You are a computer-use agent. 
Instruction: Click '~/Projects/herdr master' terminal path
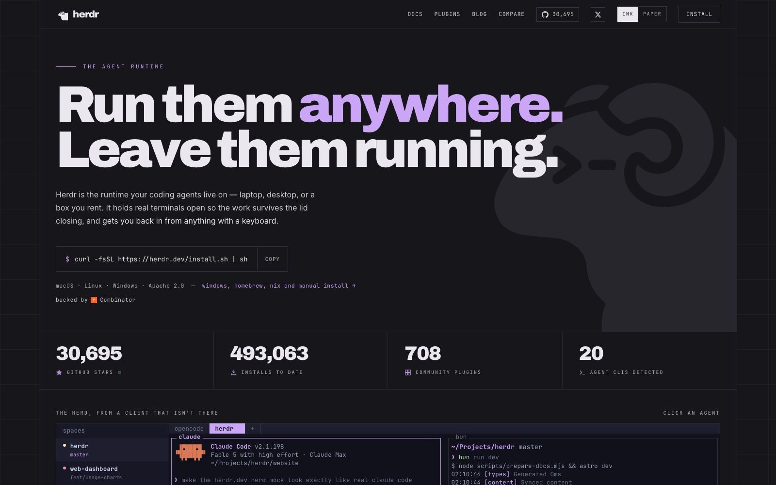497,447
